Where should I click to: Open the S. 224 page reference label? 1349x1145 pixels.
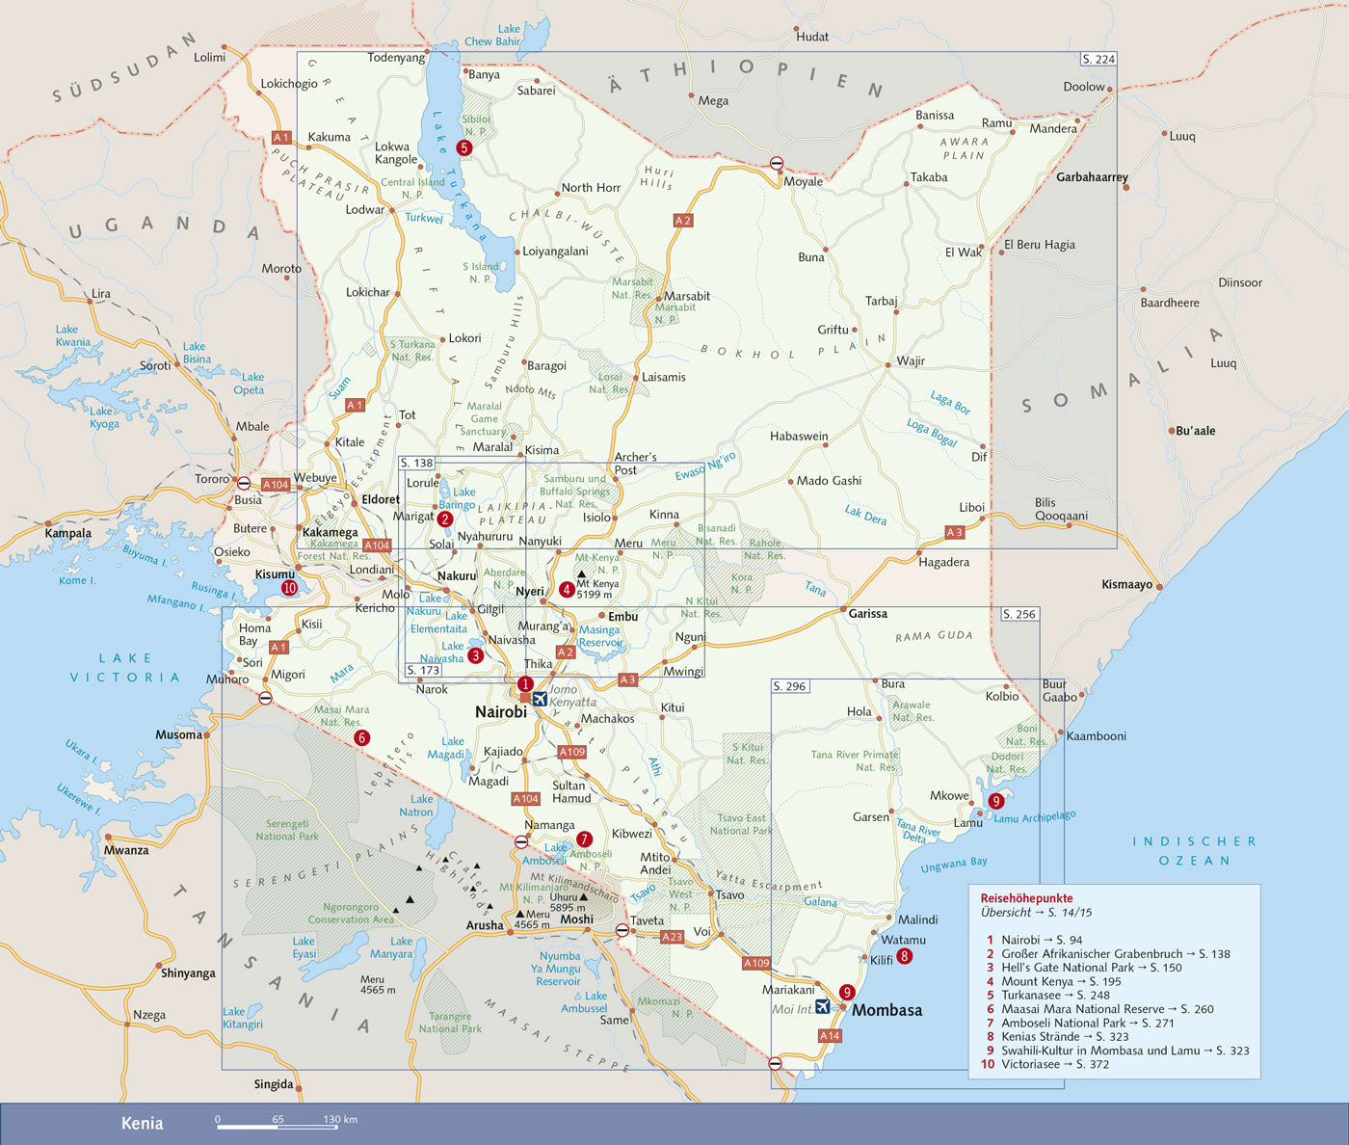point(1098,59)
